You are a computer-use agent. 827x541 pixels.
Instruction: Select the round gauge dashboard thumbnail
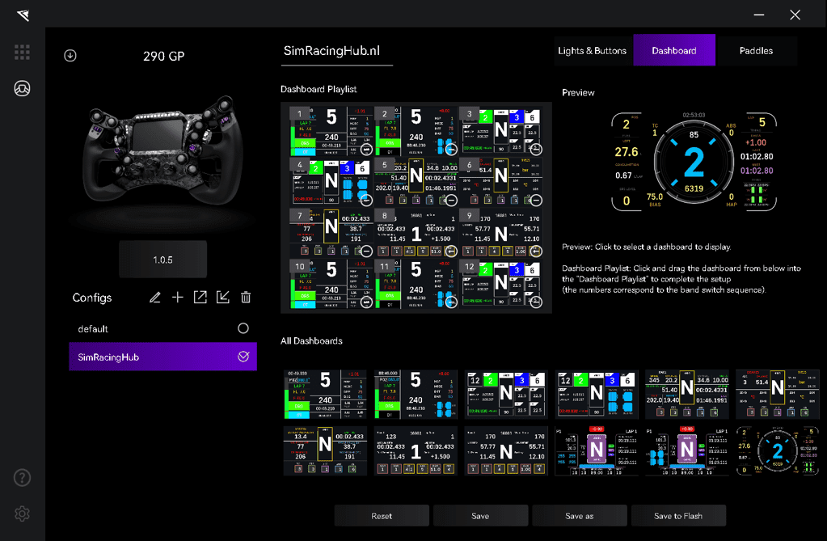(777, 450)
